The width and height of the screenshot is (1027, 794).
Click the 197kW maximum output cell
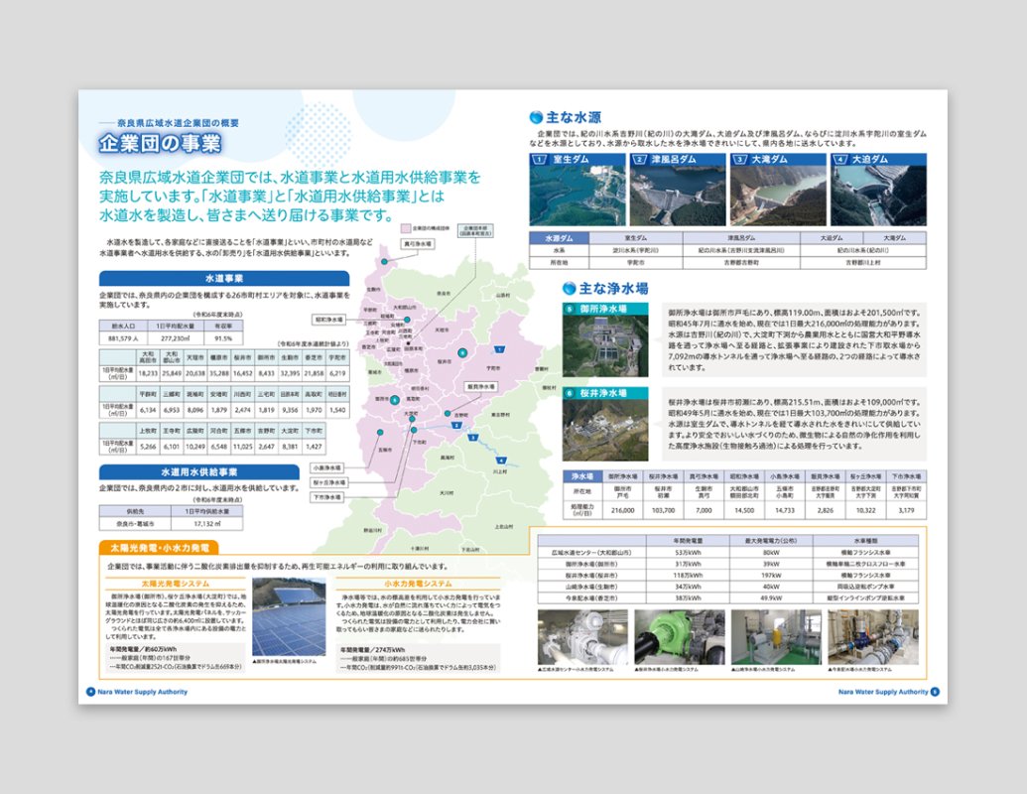[x=772, y=576]
